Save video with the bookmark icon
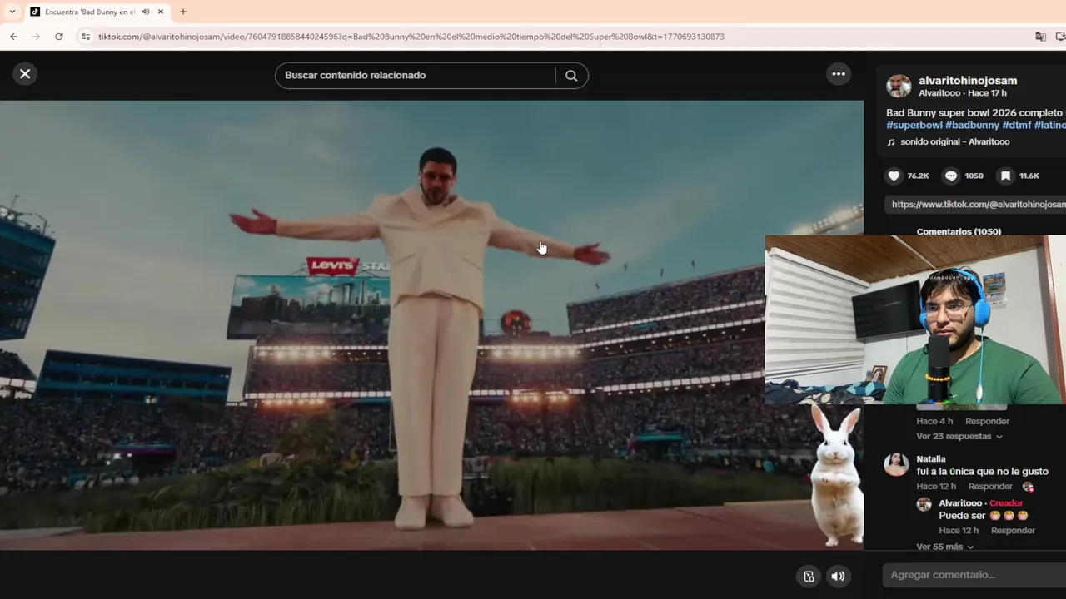Image resolution: width=1066 pixels, height=599 pixels. coord(1006,176)
